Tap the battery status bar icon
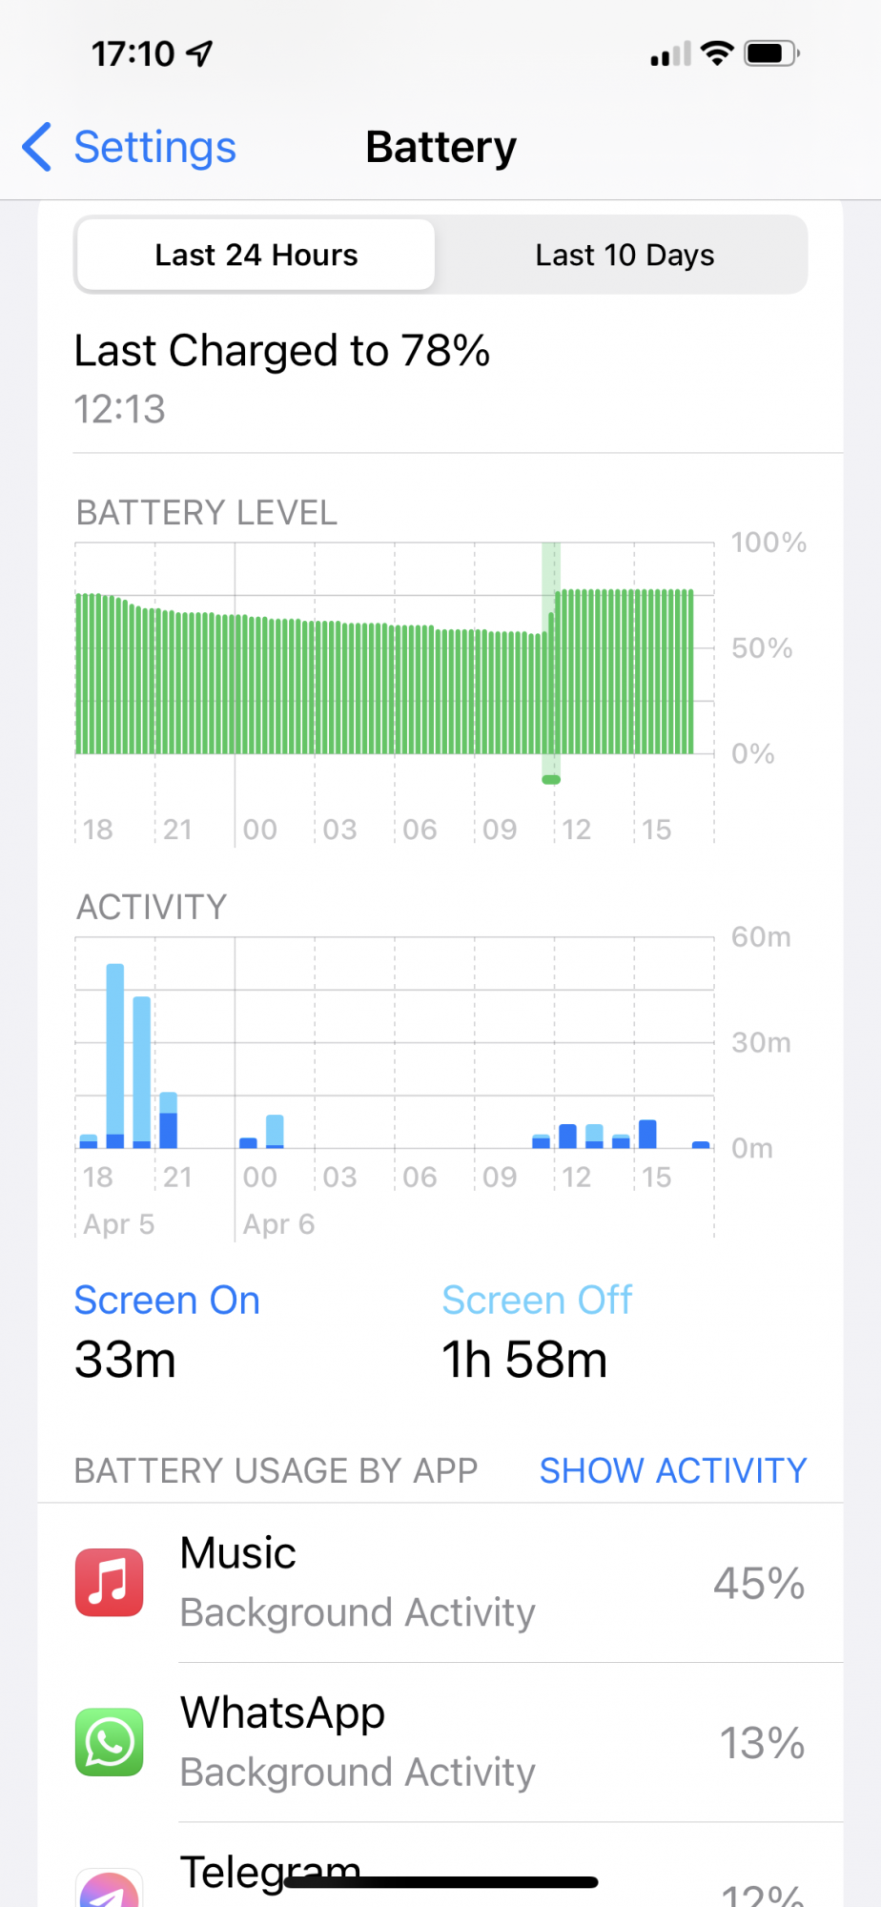The width and height of the screenshot is (881, 1907). (x=772, y=53)
